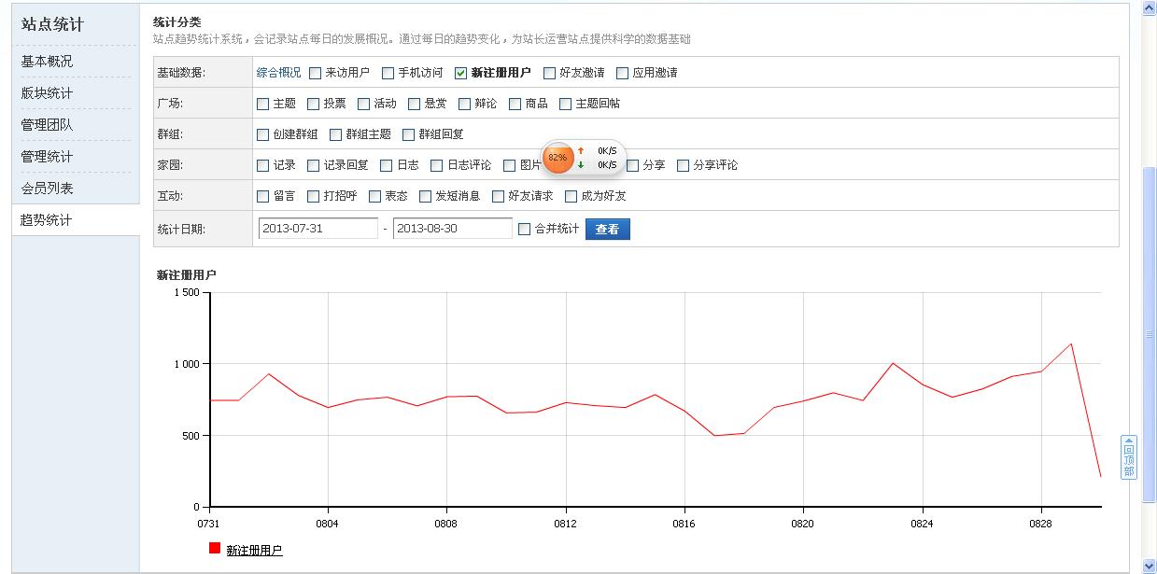This screenshot has width=1157, height=574.
Task: Check the 商品 checkbox
Action: (515, 104)
